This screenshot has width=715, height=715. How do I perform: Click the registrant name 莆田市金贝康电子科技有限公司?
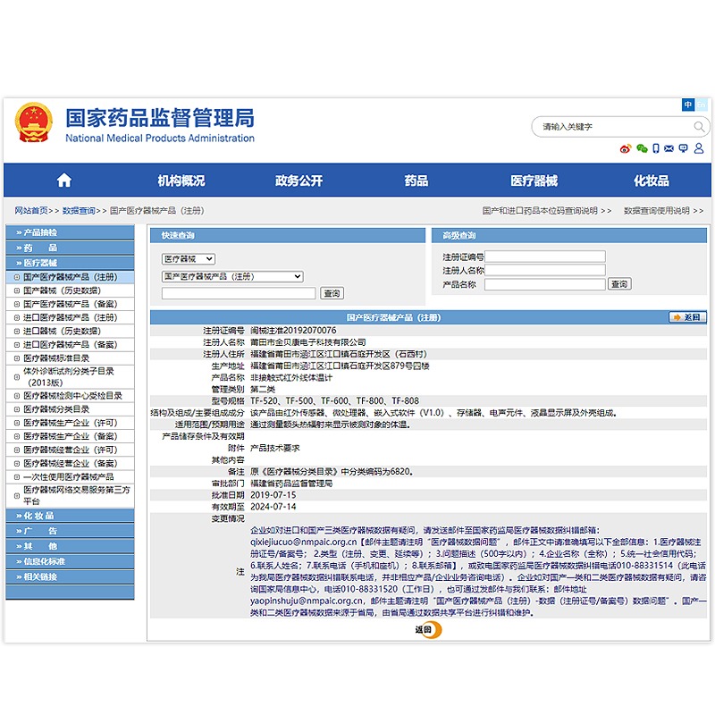point(307,342)
